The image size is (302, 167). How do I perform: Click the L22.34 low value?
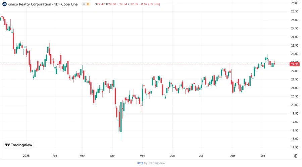[122, 4]
